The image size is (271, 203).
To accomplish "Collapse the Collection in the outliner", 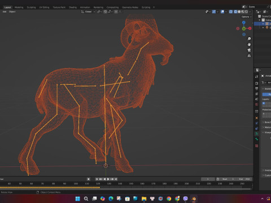I will pyautogui.click(x=260, y=20).
